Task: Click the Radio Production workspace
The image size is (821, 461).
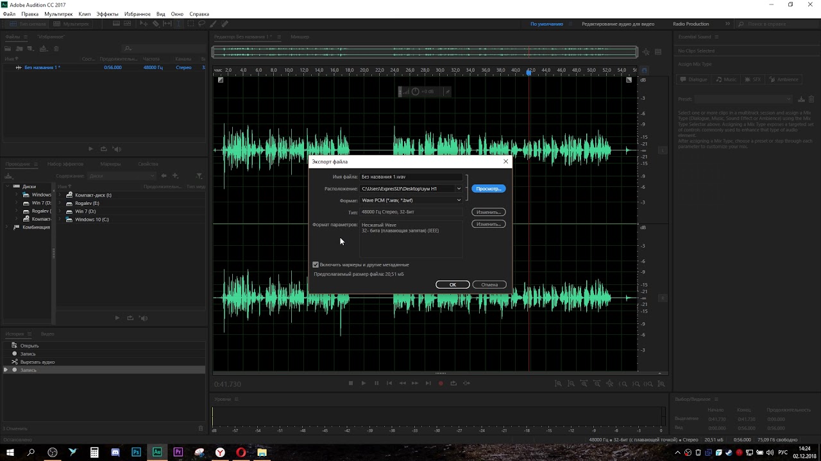Action: point(691,24)
